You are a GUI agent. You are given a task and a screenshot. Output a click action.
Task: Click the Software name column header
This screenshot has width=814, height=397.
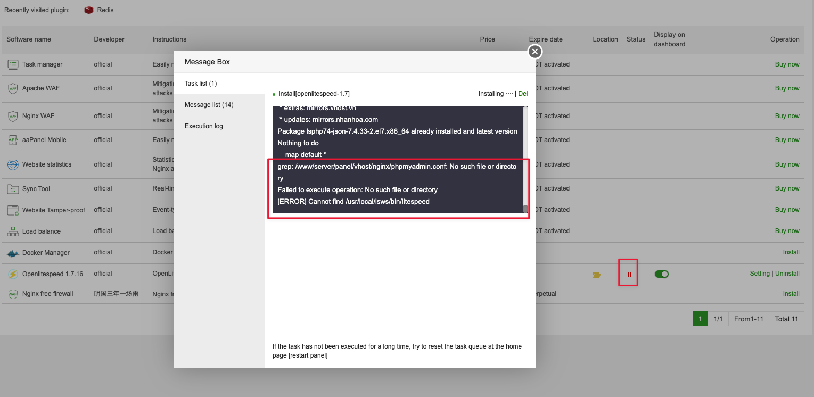coord(29,39)
